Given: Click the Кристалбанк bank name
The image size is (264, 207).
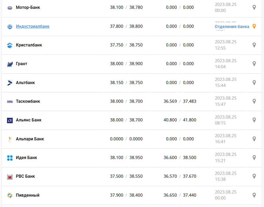Looking at the screenshot, I should click(29, 45).
